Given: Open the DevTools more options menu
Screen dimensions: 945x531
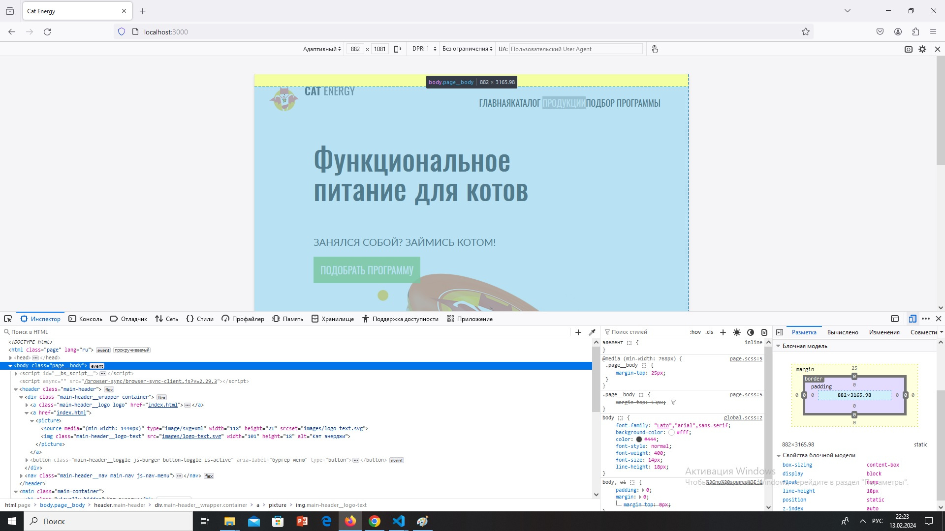Looking at the screenshot, I should (926, 319).
